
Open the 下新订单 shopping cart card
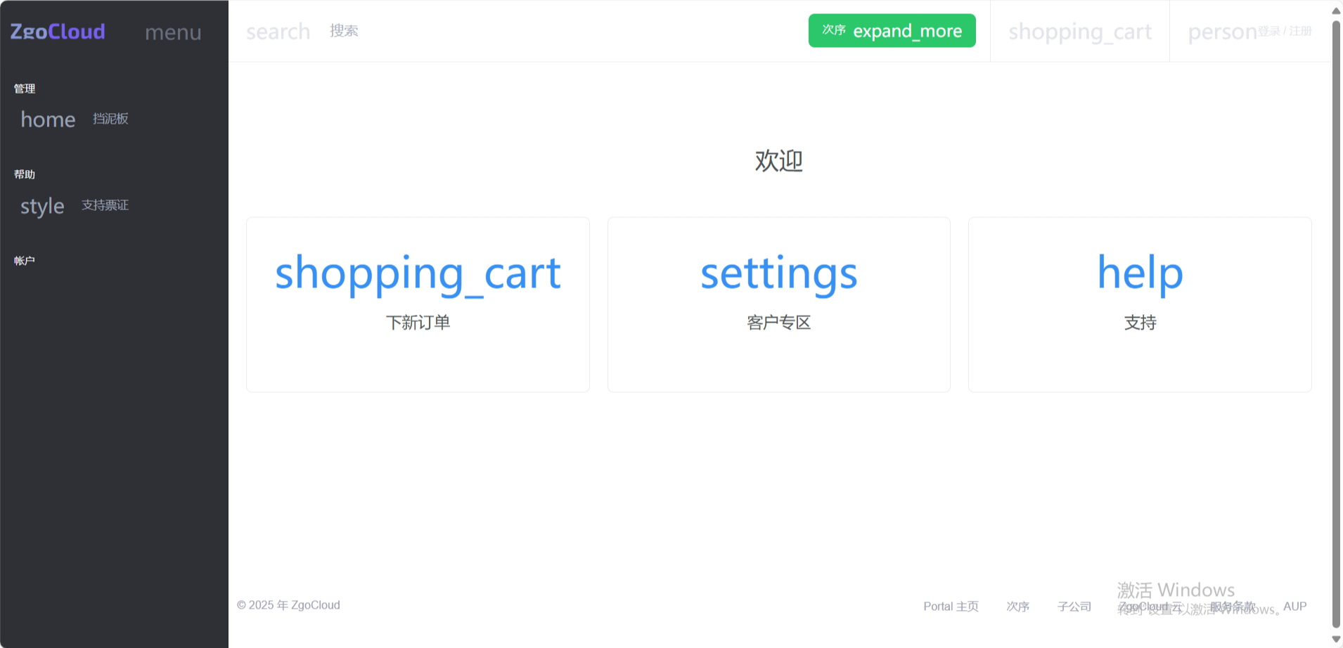click(418, 304)
